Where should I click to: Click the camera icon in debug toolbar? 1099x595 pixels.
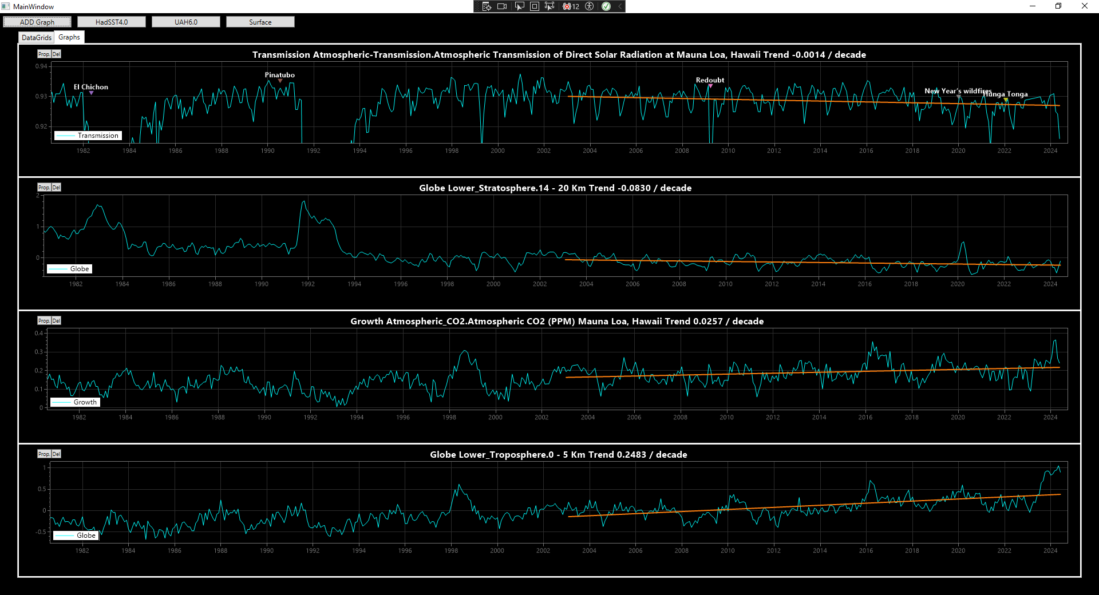502,6
